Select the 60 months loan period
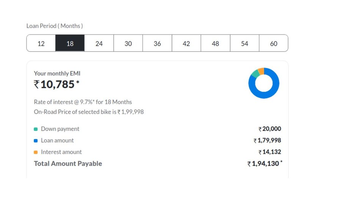The height and width of the screenshot is (198, 353). click(x=273, y=44)
